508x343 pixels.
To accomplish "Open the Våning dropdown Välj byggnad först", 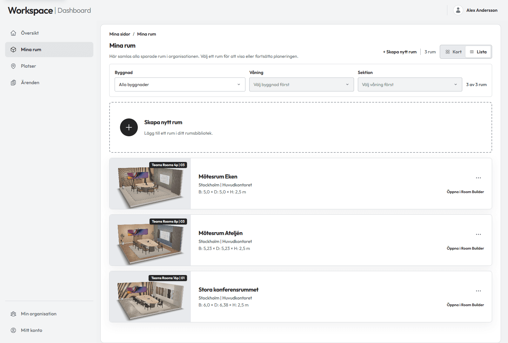I will [302, 84].
